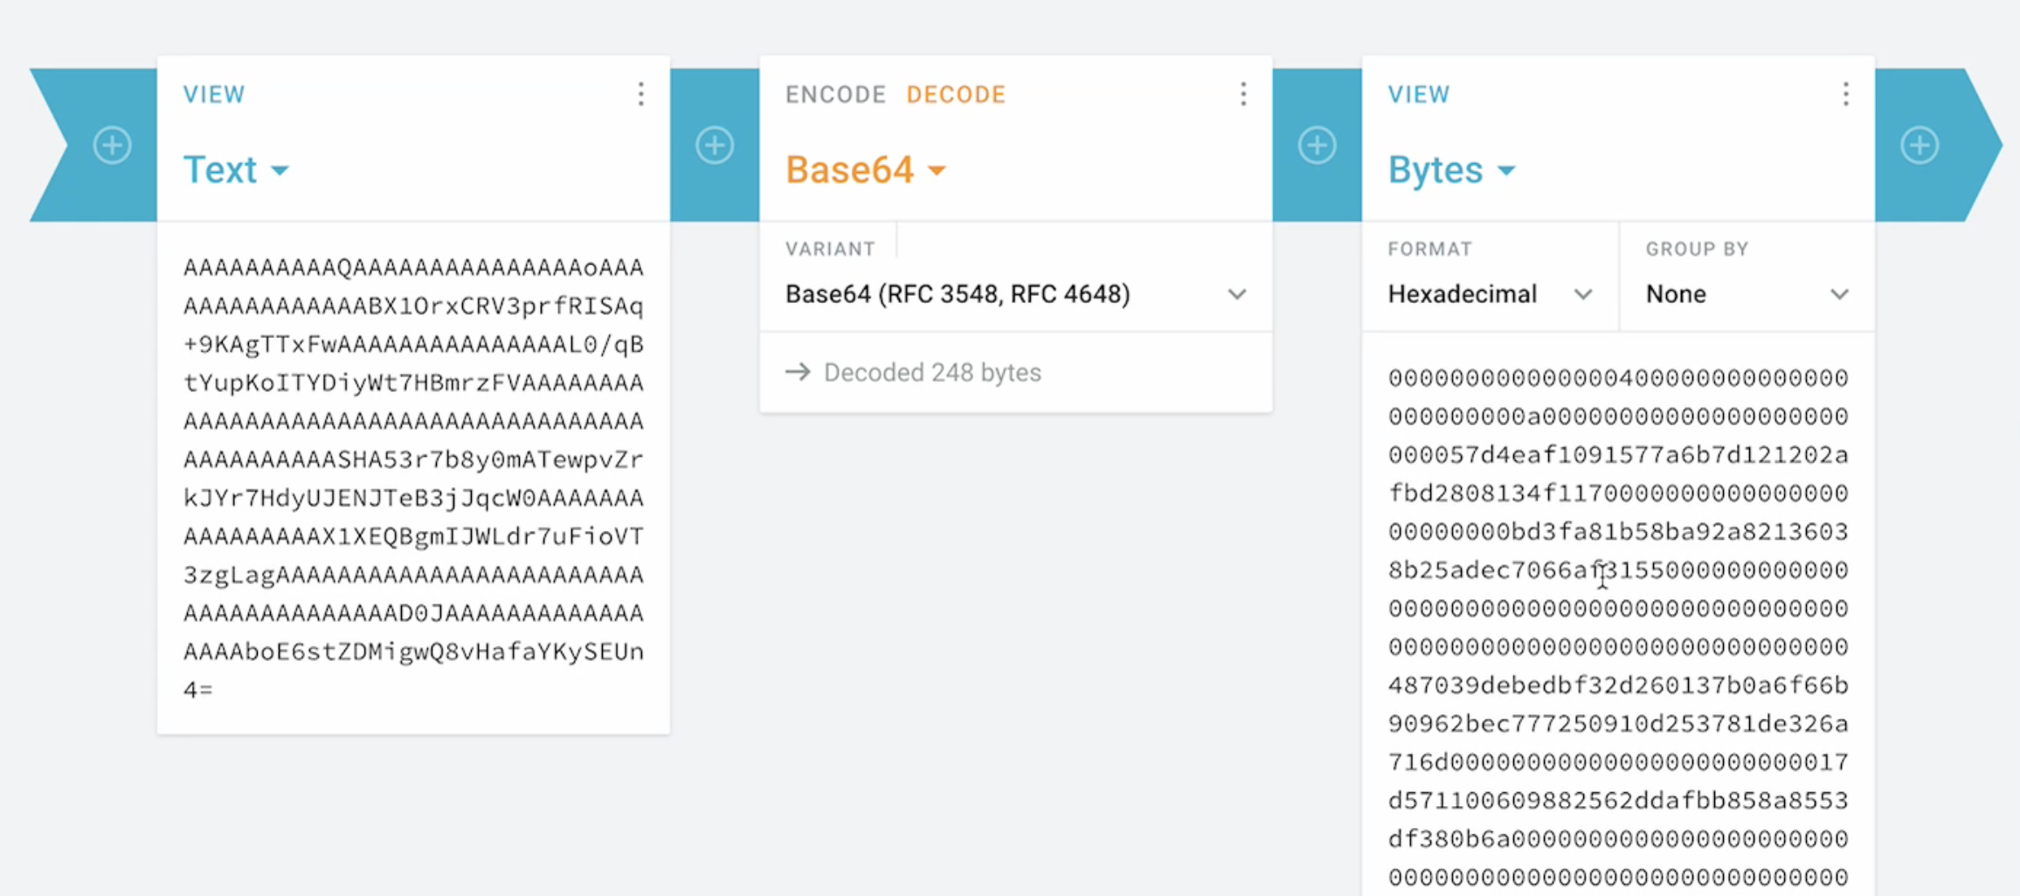Select DECODE mode on the Base64 brick
This screenshot has width=2020, height=896.
[956, 94]
